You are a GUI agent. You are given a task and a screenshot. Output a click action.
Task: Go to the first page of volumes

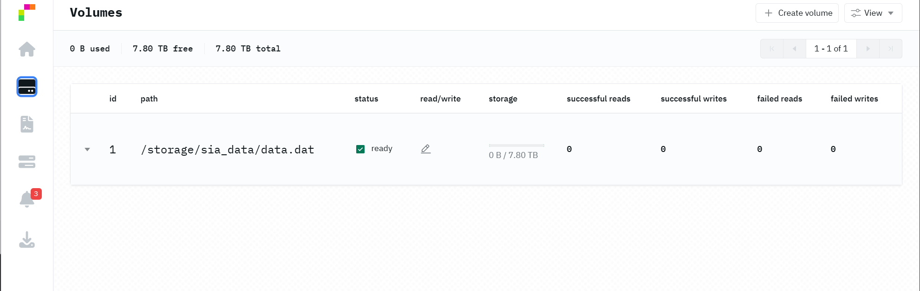click(772, 49)
